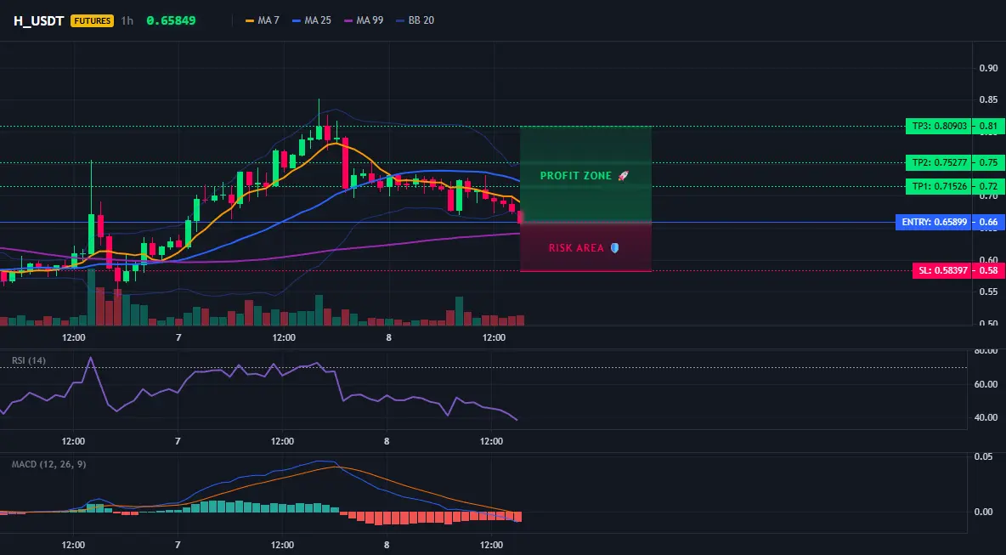Select the TP2: 0.75277 price label
This screenshot has height=555, width=1006.
tap(939, 163)
